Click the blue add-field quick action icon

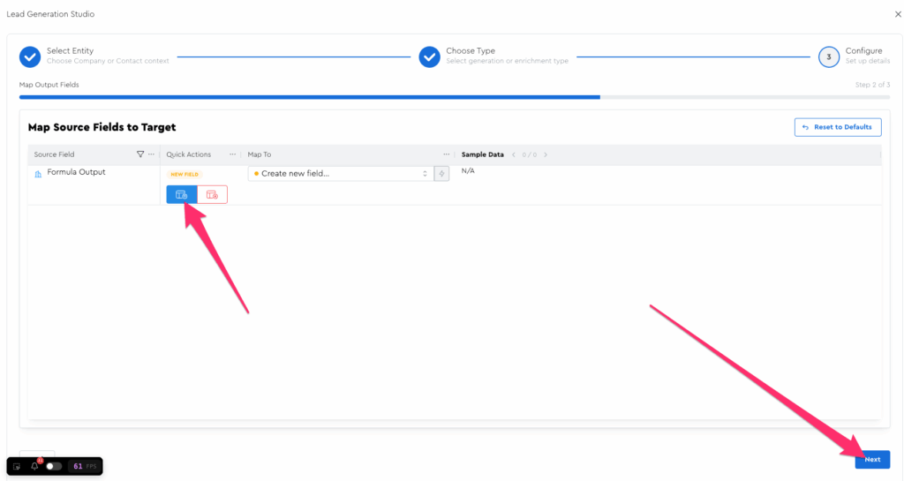181,194
